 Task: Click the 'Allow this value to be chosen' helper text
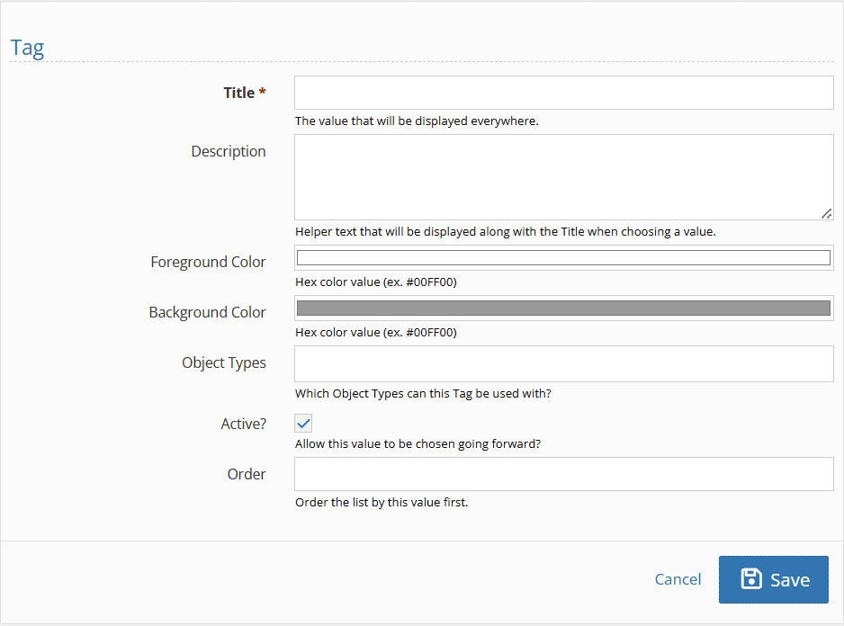(418, 444)
